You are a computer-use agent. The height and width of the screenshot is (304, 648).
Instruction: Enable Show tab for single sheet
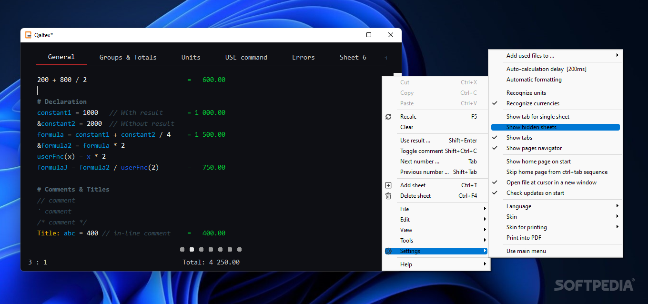click(556, 117)
